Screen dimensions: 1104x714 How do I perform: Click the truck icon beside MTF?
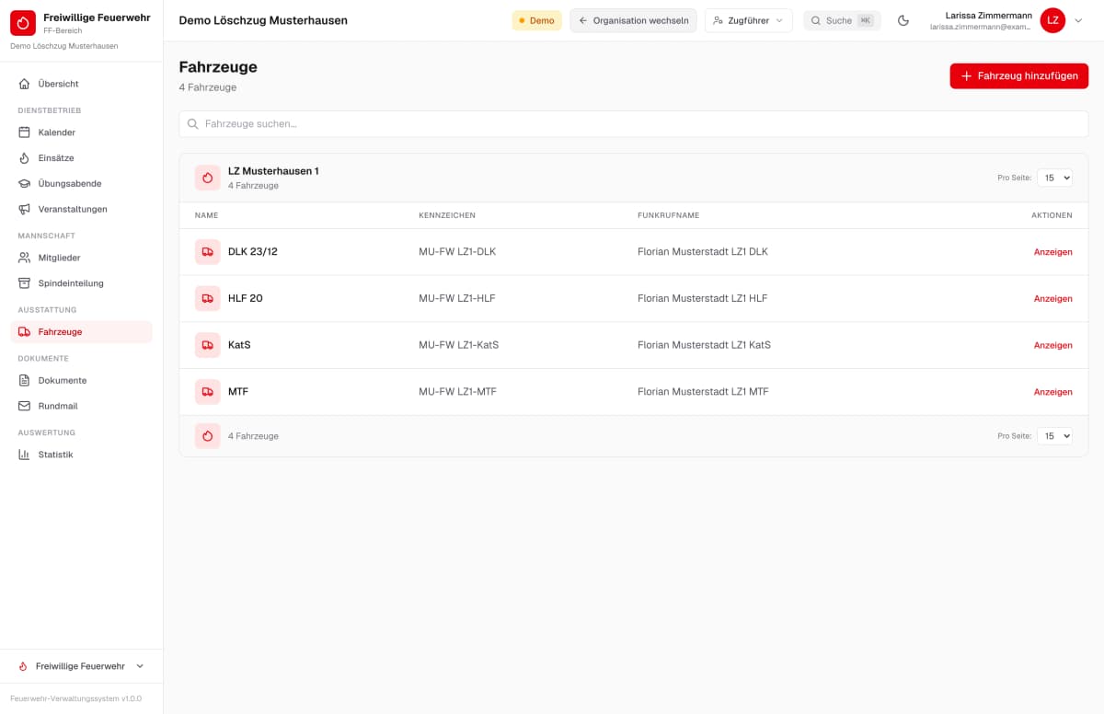point(208,392)
